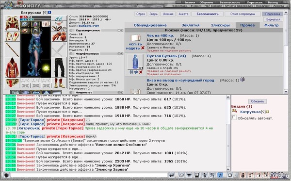This screenshot has height=181, width=291.
Task: Delete the Пустая Бутыль item with red X
Action: click(141, 72)
